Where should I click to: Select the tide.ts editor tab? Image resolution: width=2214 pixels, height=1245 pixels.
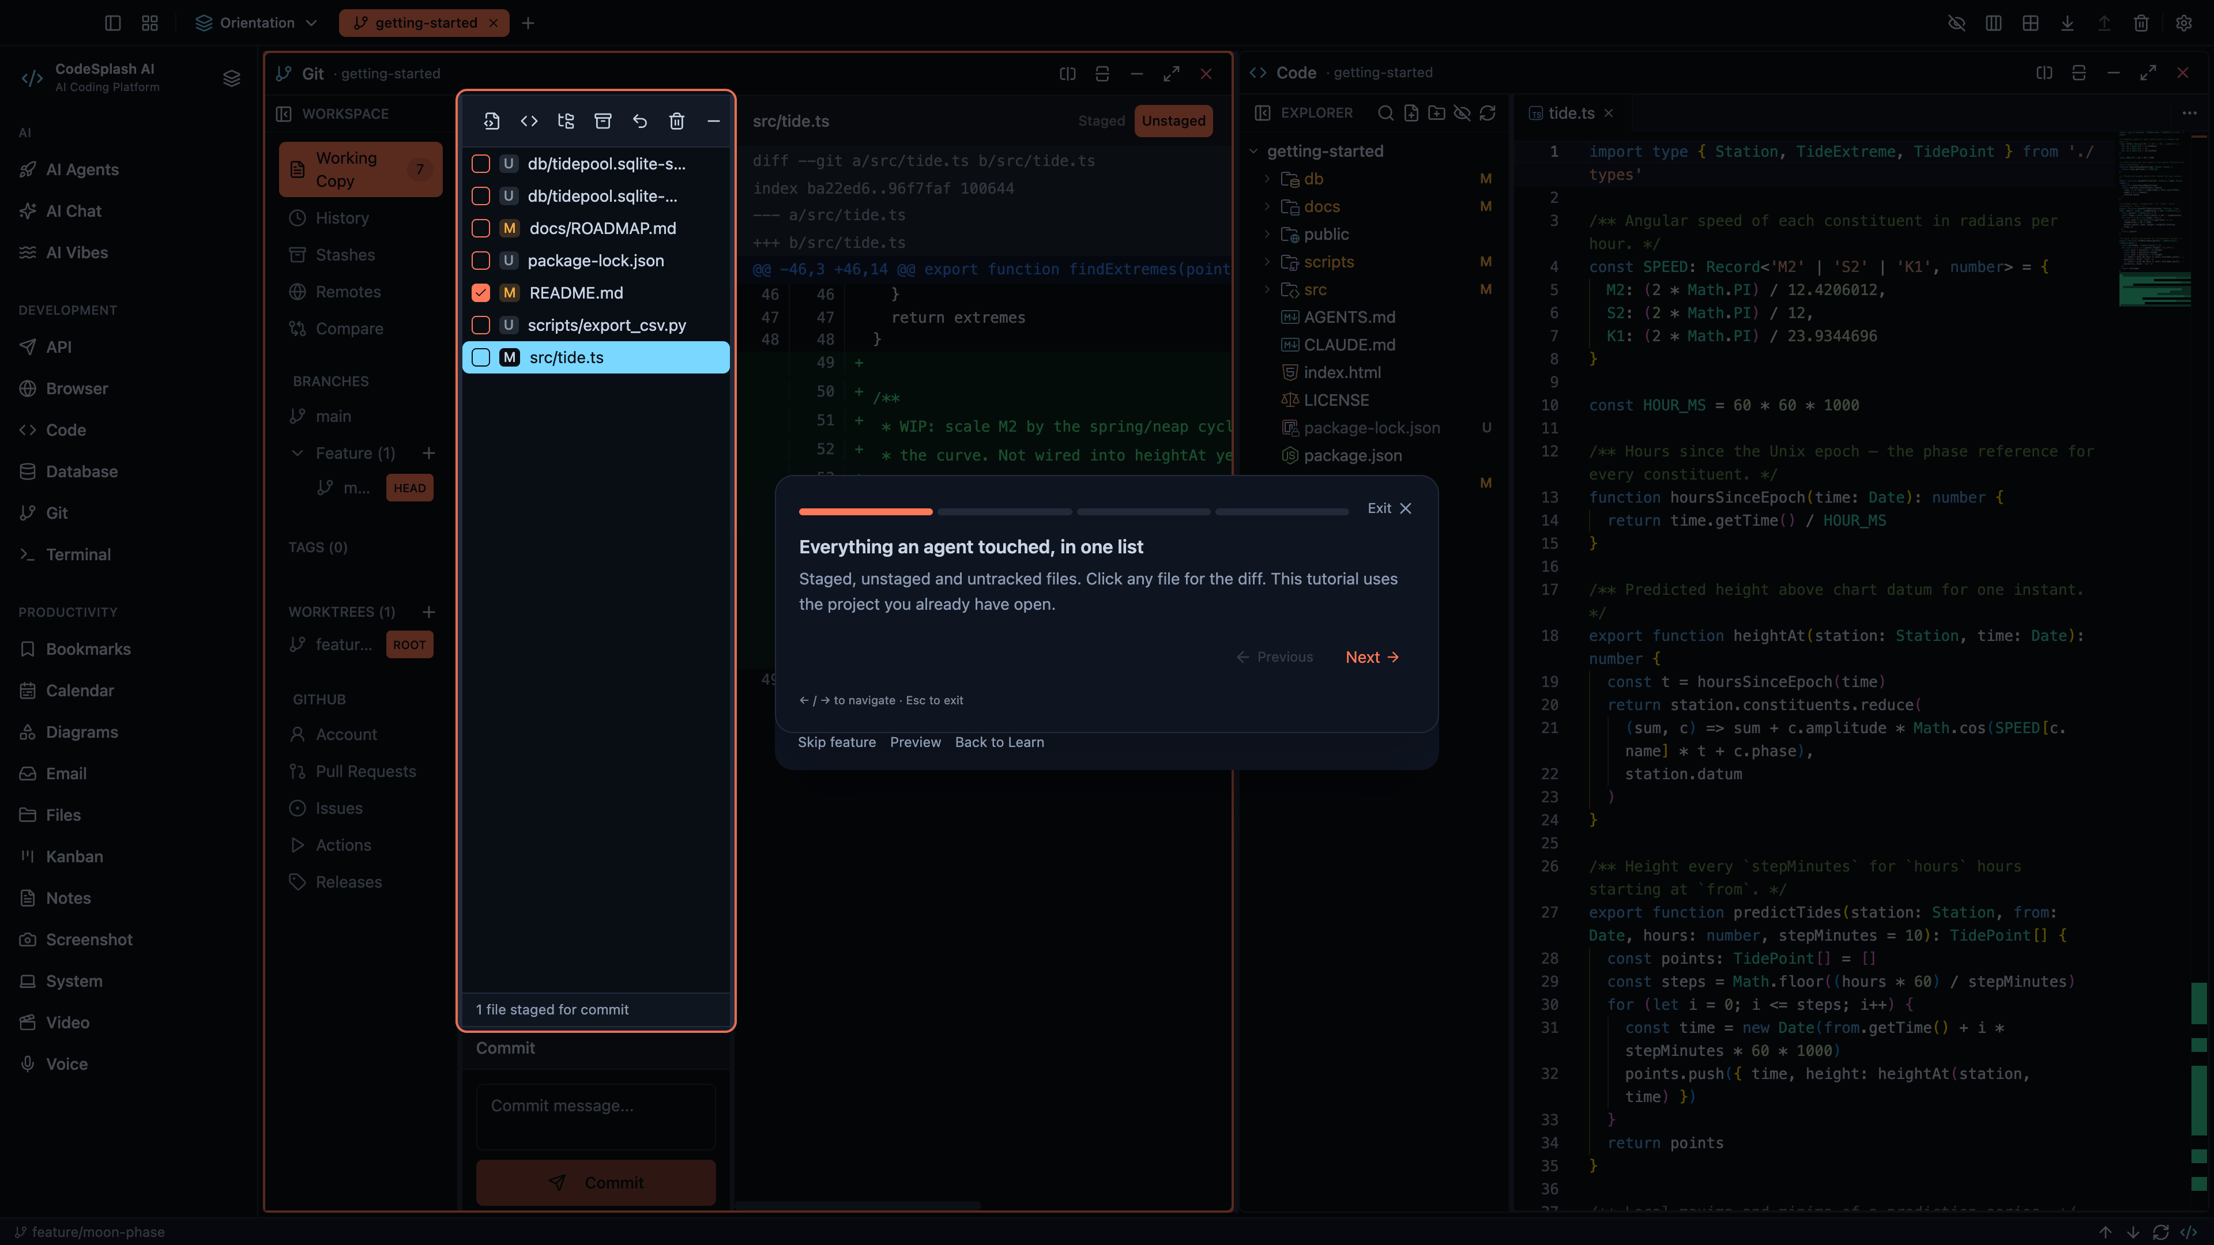click(1570, 112)
